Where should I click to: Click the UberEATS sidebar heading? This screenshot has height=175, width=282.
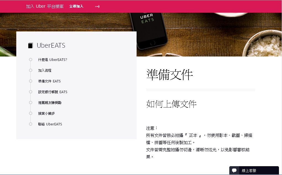(51, 45)
